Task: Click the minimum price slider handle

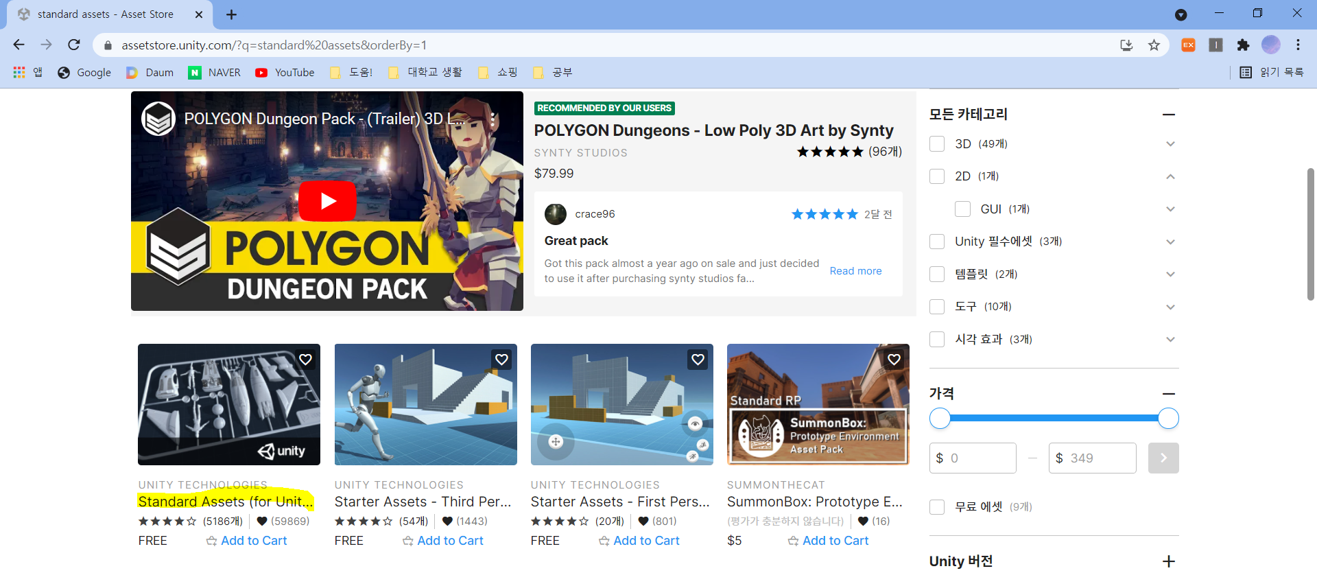Action: click(940, 418)
